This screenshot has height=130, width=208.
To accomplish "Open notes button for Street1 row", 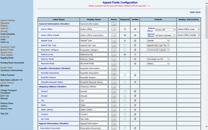I will (114, 91).
